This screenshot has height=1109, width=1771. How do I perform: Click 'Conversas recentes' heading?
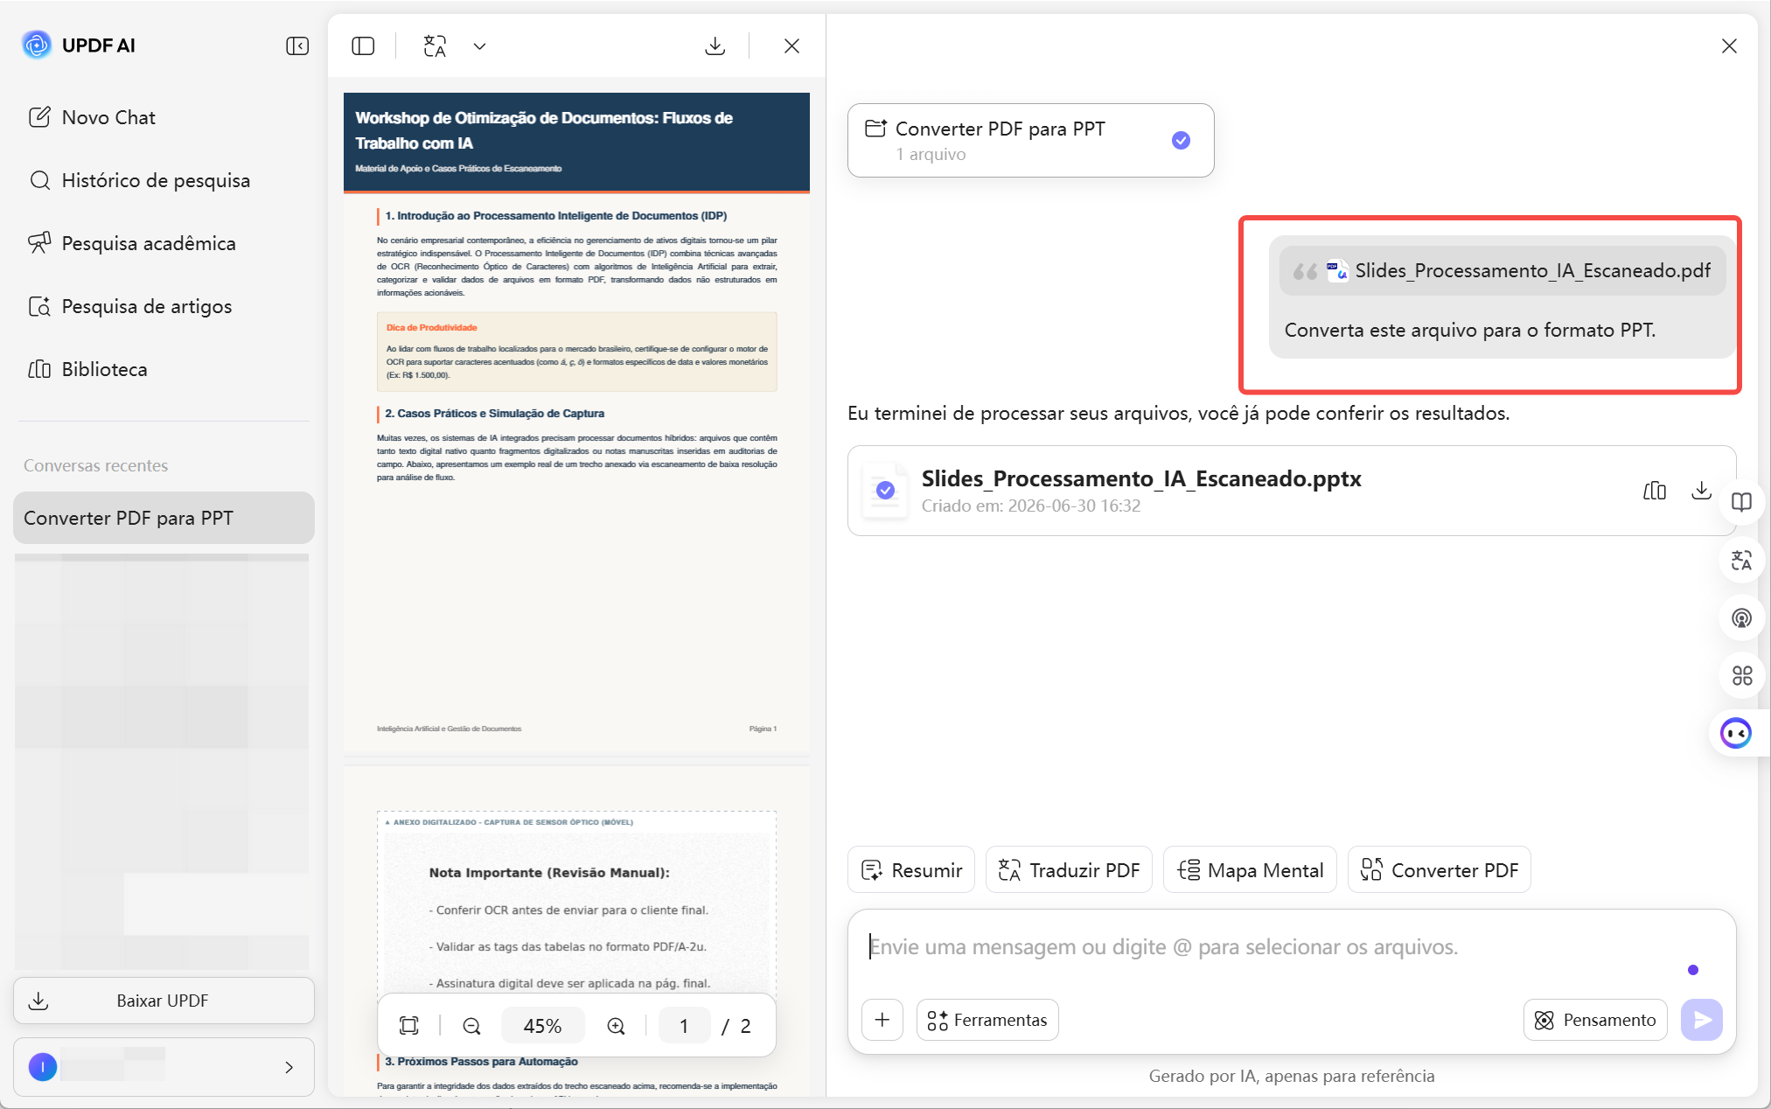pyautogui.click(x=96, y=465)
